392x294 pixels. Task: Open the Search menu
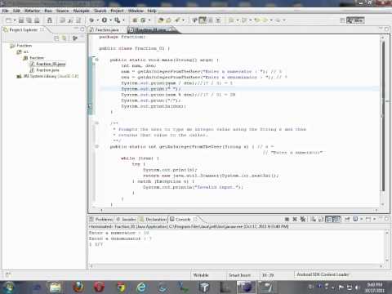pyautogui.click(x=100, y=11)
